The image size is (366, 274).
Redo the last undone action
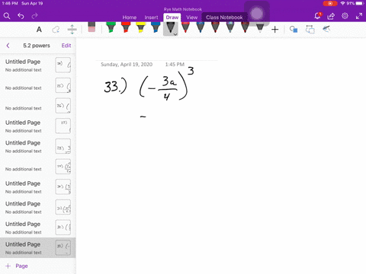34,16
